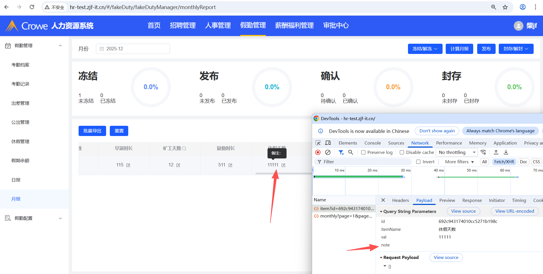This screenshot has width=543, height=274.
Task: Bookmark this page with the star icon
Action: coord(505,7)
